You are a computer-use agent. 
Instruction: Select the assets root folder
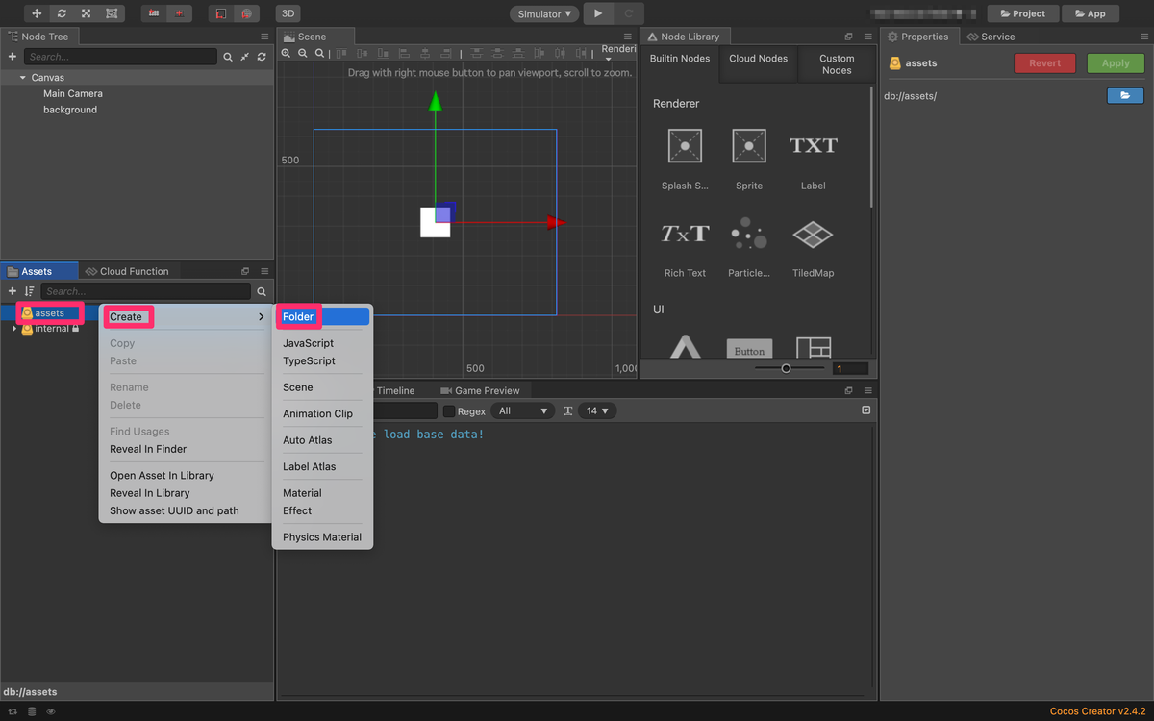tap(49, 313)
